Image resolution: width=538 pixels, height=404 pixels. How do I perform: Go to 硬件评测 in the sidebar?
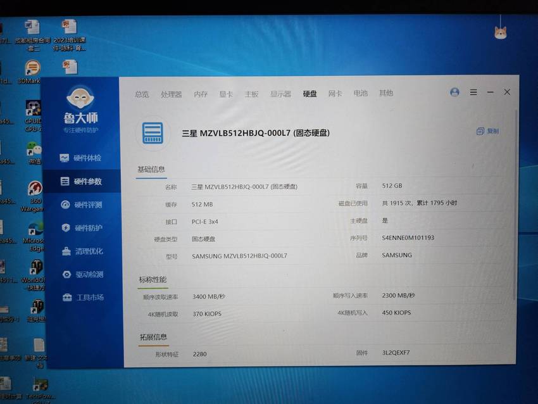pos(82,205)
